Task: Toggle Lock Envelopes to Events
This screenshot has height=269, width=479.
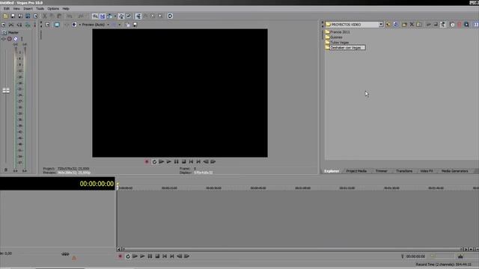Action: pyautogui.click(x=121, y=16)
